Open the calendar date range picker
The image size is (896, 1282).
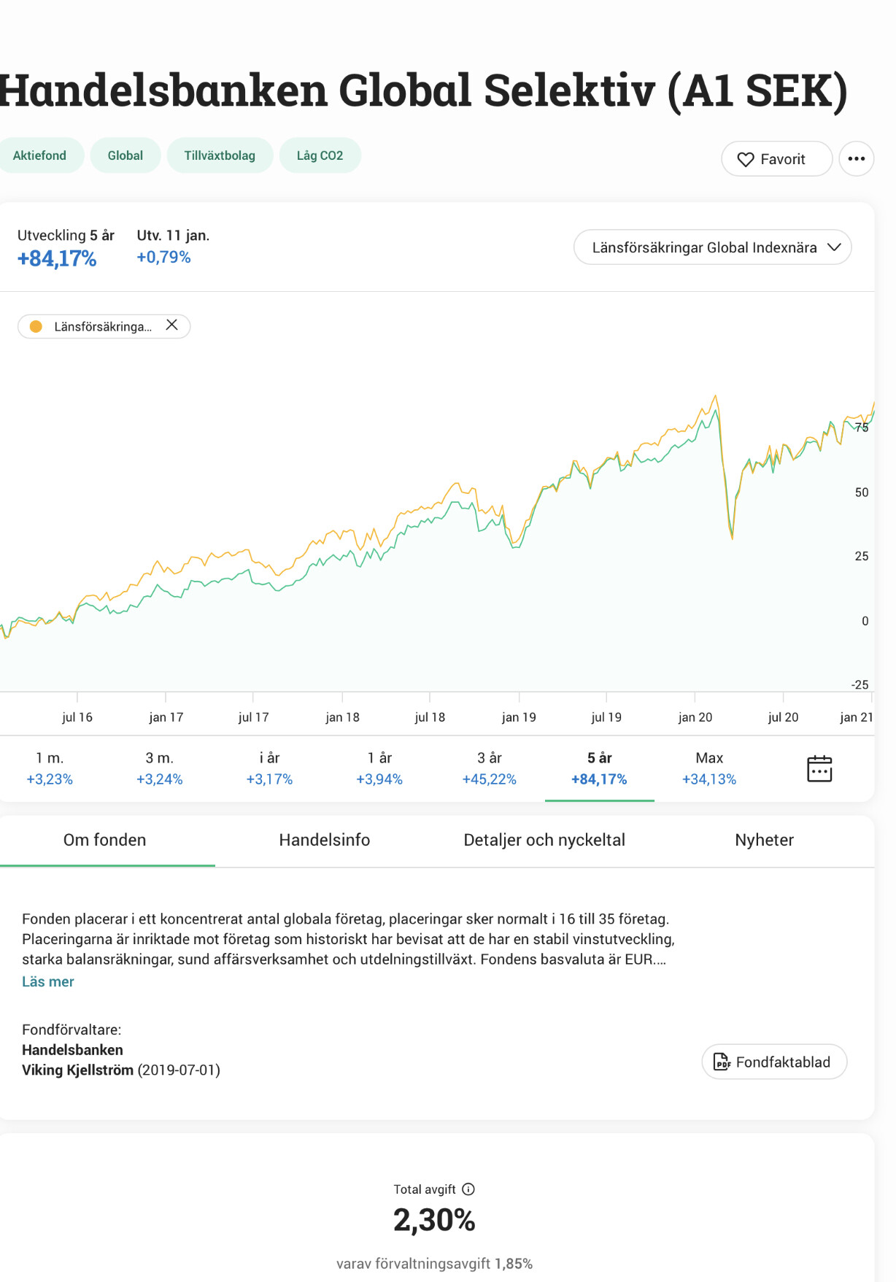point(819,768)
